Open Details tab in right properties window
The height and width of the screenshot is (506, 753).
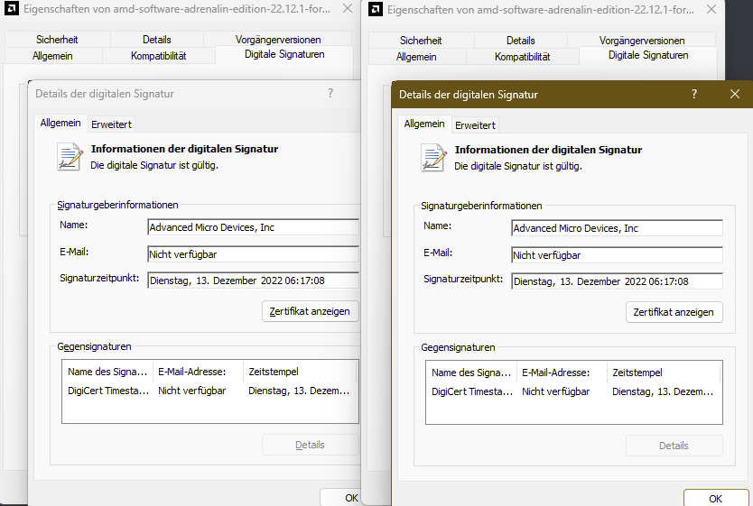(x=521, y=41)
